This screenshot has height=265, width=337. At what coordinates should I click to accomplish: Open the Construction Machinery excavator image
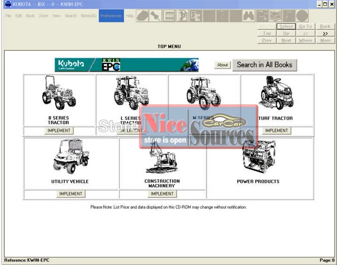pyautogui.click(x=161, y=157)
